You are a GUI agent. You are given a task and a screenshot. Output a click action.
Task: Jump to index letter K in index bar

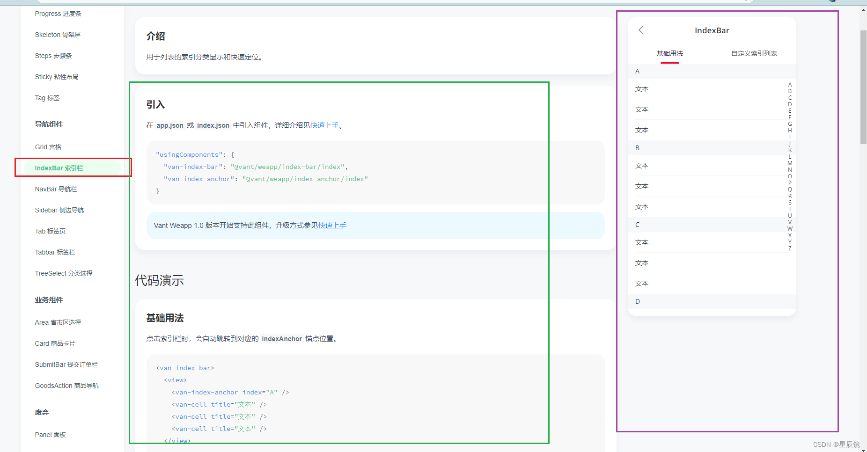coord(790,150)
